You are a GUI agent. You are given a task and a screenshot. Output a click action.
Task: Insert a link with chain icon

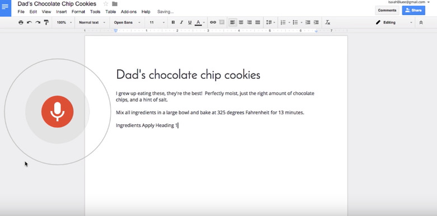click(x=213, y=22)
